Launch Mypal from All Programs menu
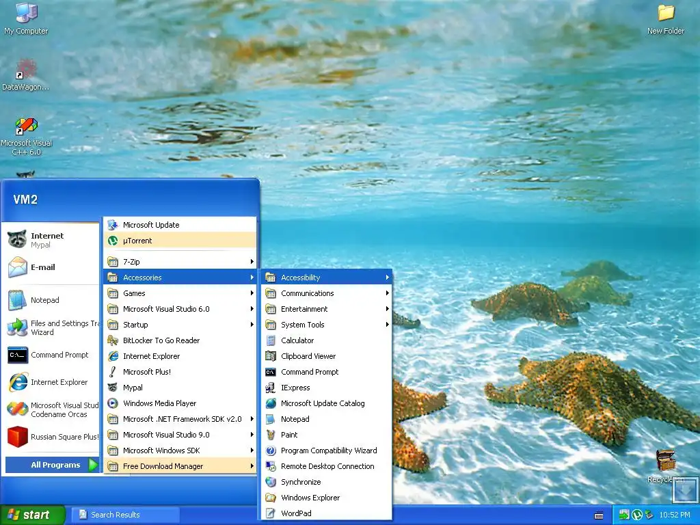This screenshot has height=525, width=700. 180,388
